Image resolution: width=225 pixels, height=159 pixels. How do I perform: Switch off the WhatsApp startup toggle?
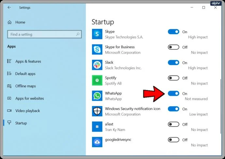point(173,93)
